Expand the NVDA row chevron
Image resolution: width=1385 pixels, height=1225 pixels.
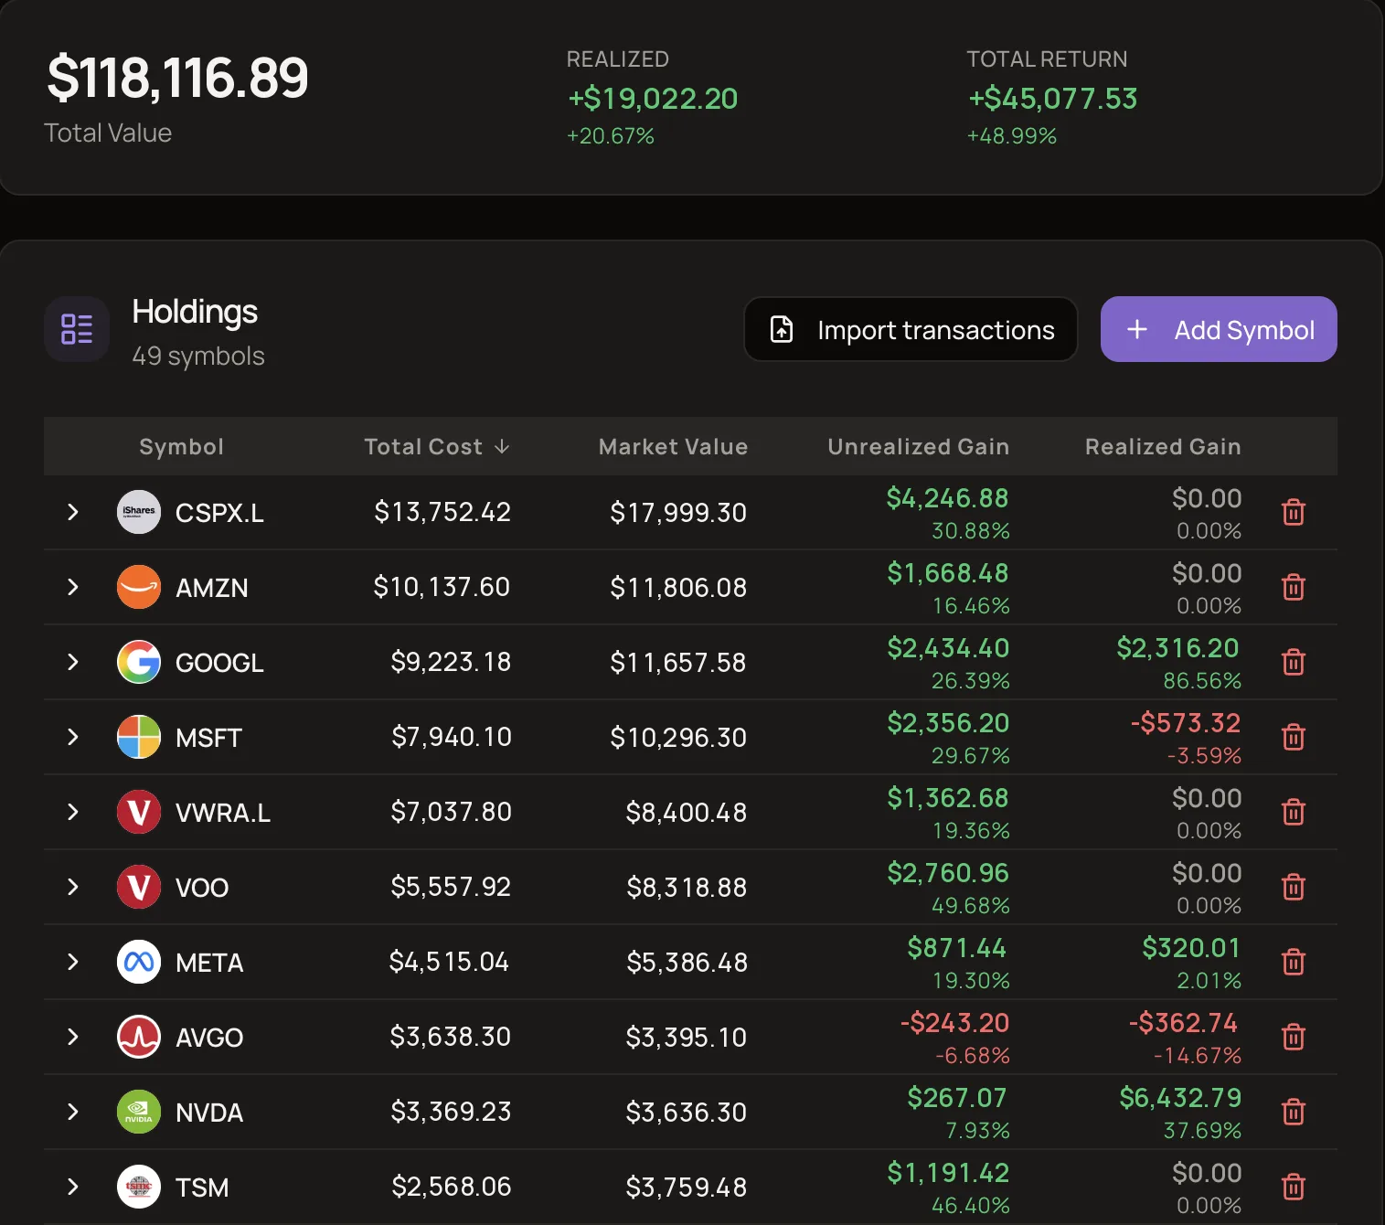point(73,1112)
